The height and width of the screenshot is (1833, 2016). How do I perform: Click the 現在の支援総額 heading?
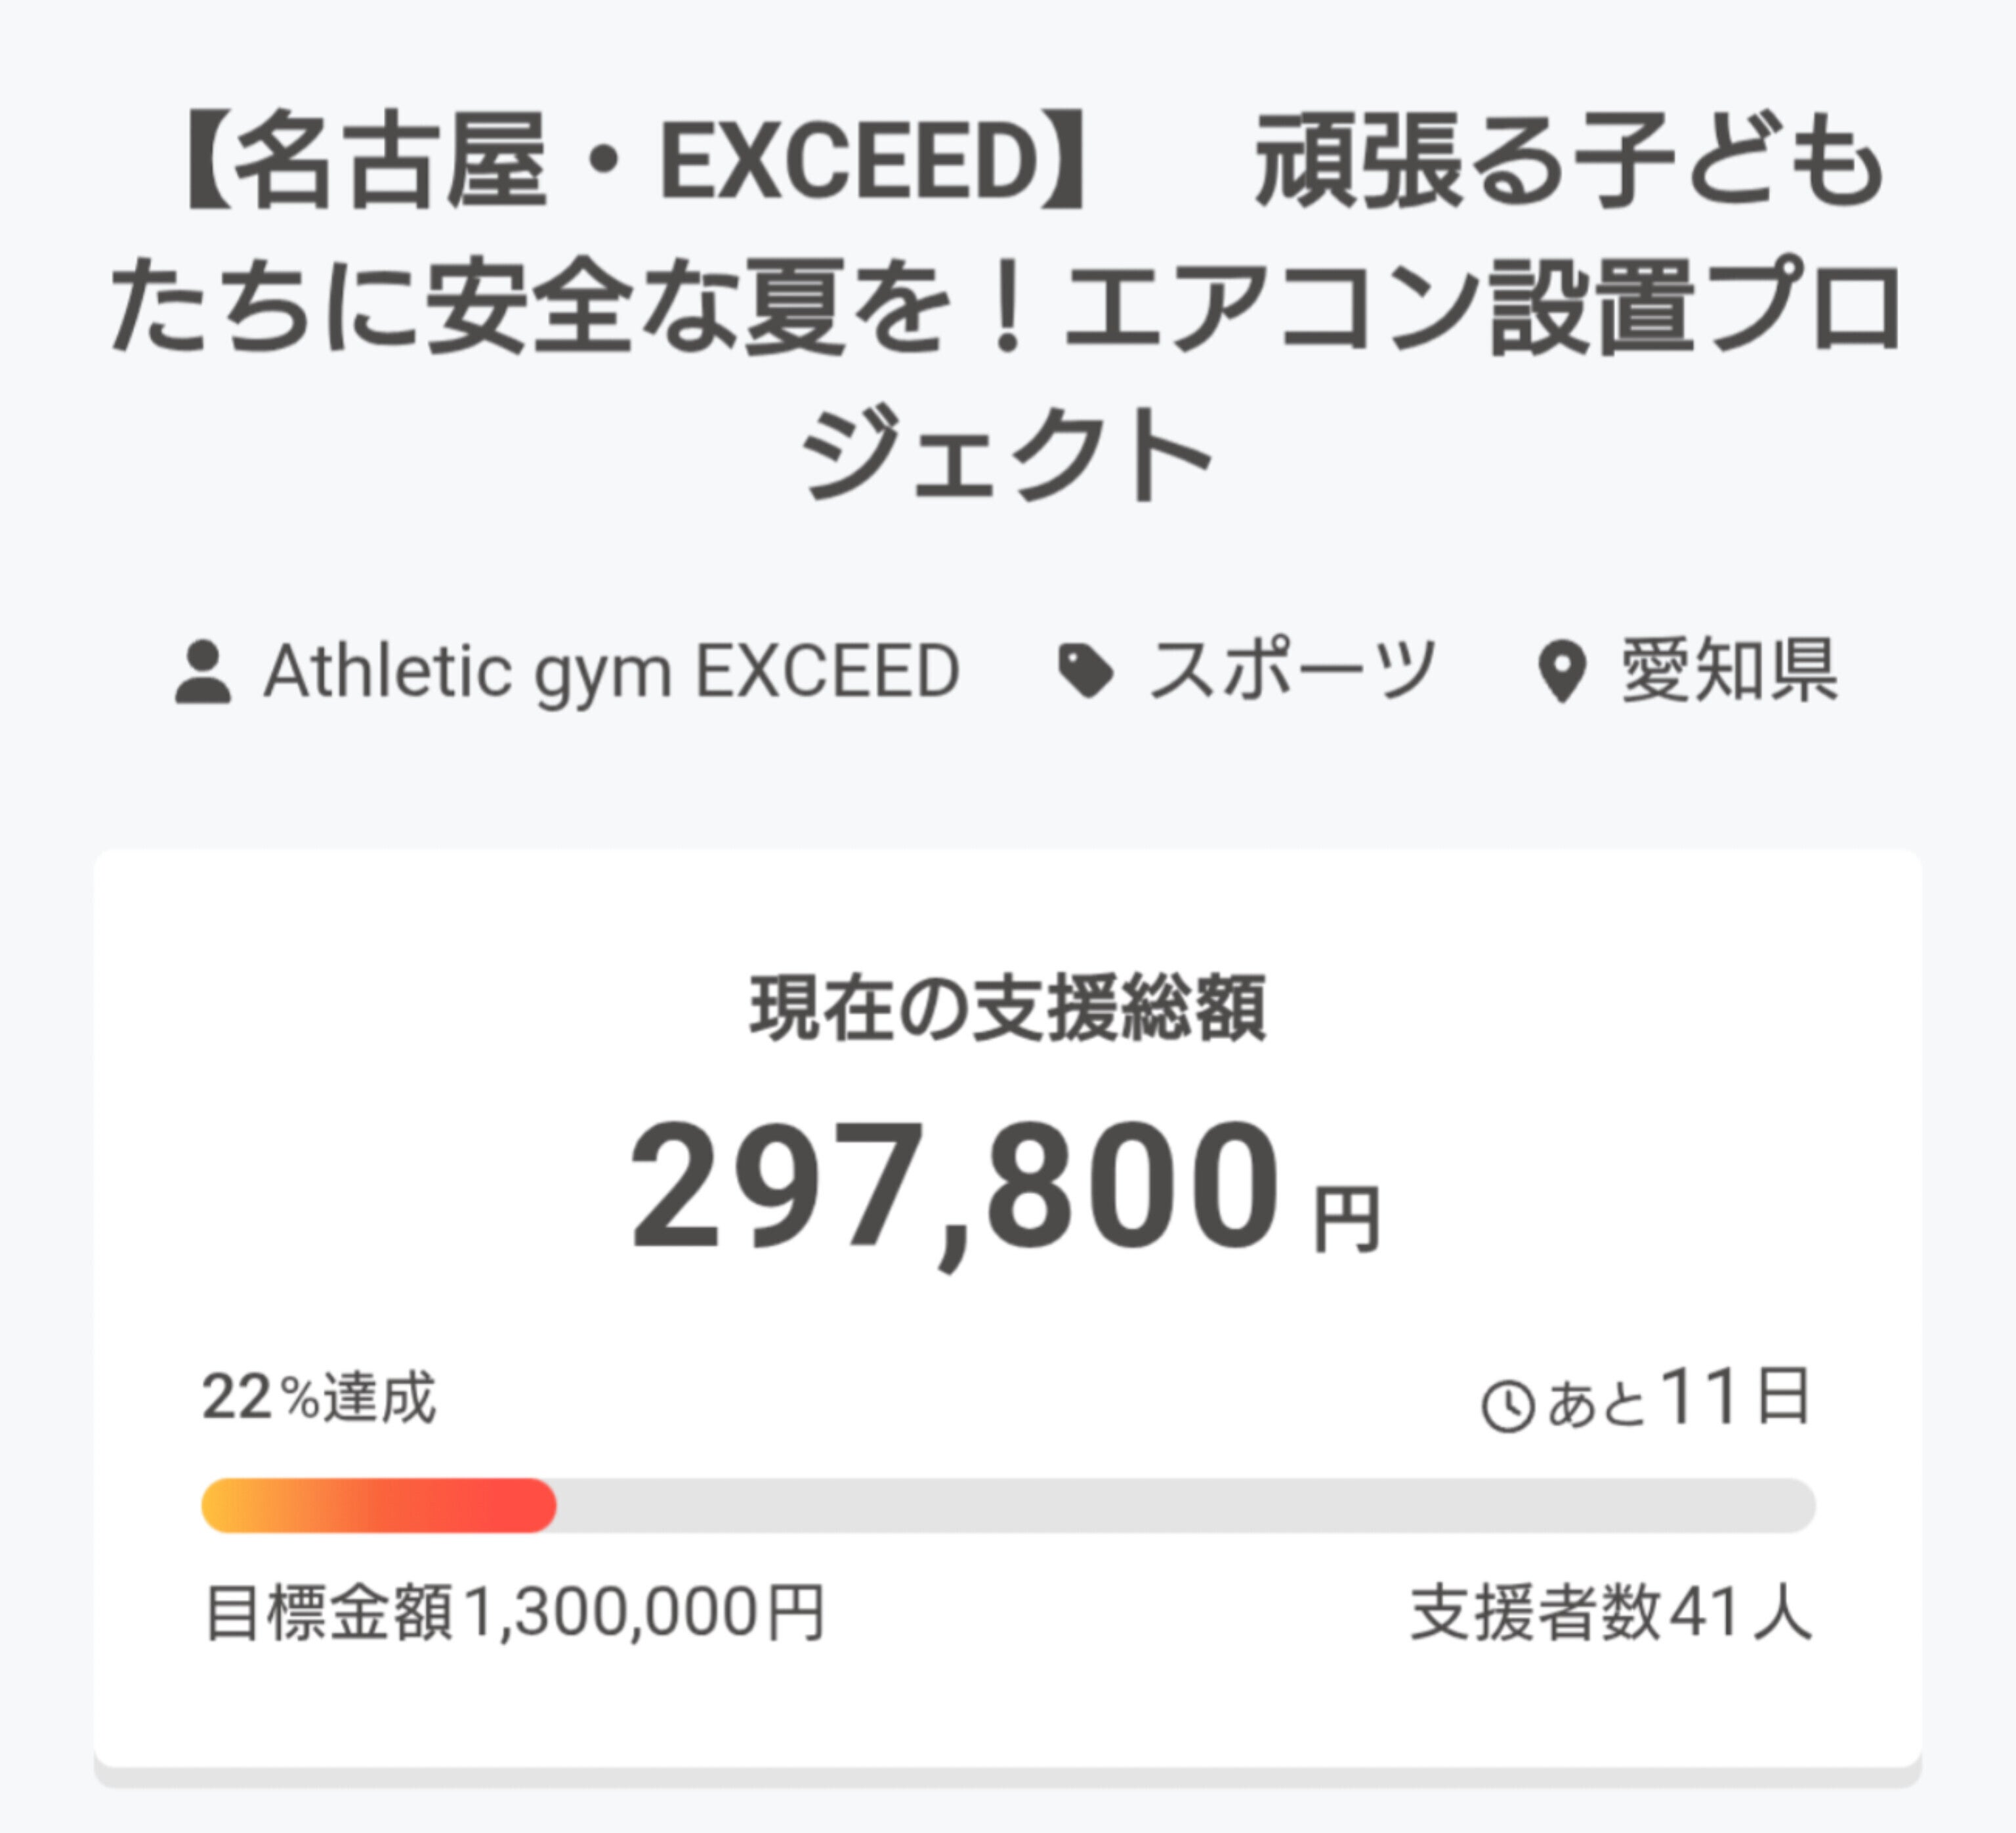click(1008, 1008)
